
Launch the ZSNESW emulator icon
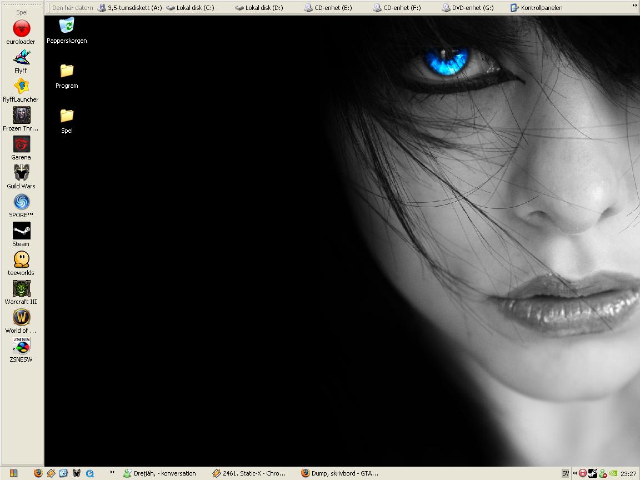[x=21, y=350]
